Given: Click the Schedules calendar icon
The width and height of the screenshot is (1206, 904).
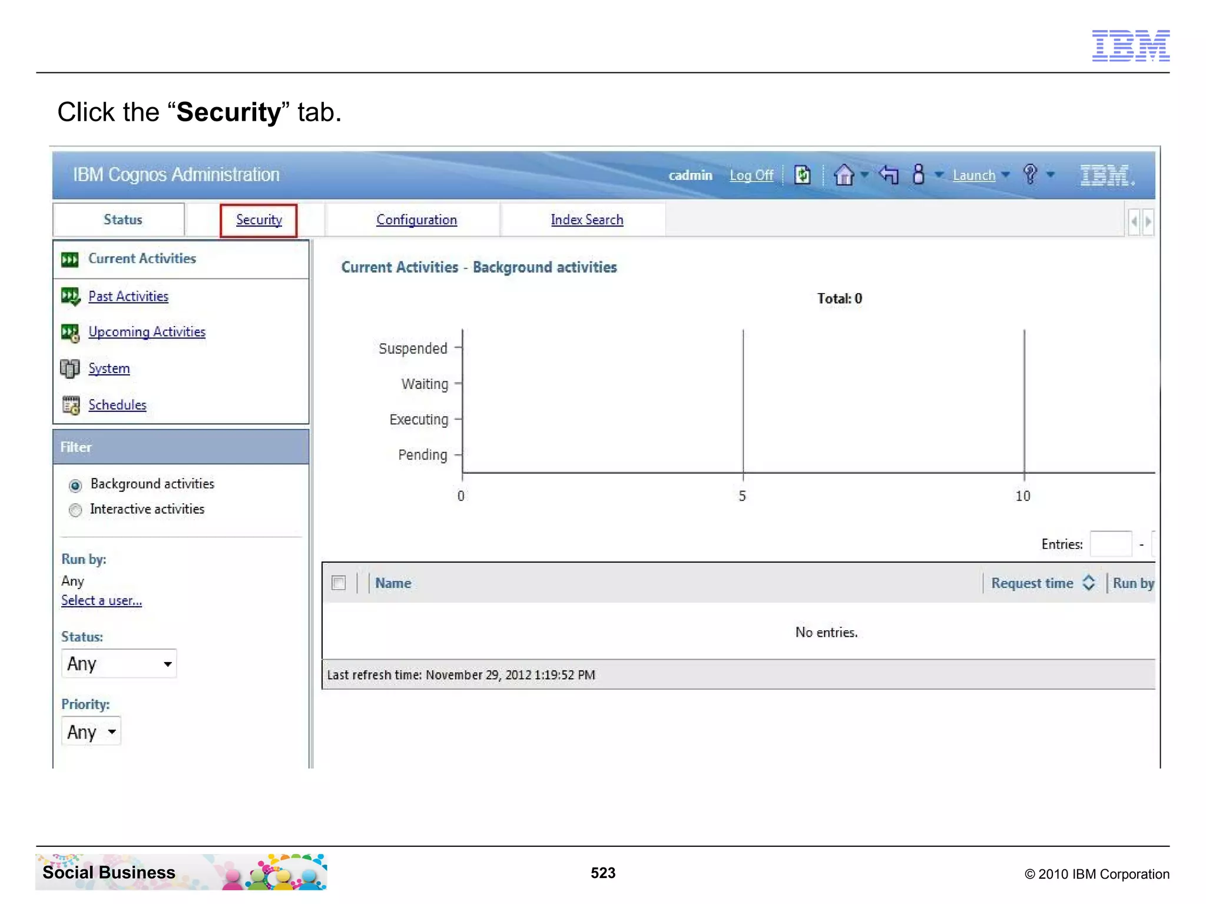Looking at the screenshot, I should click(x=71, y=405).
